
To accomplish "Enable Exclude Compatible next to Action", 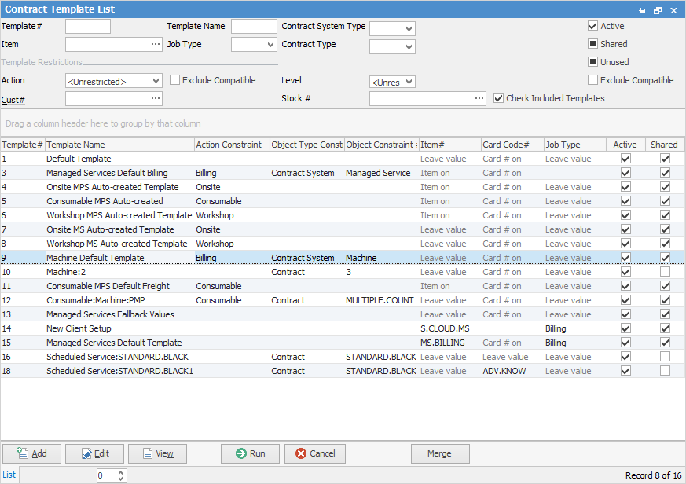I will click(175, 80).
